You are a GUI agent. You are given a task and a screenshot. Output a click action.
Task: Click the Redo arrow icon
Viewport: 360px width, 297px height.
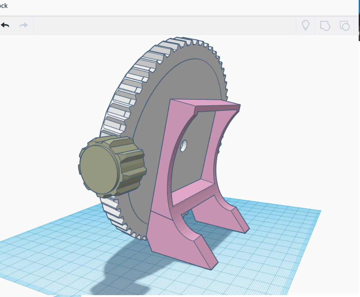23,25
